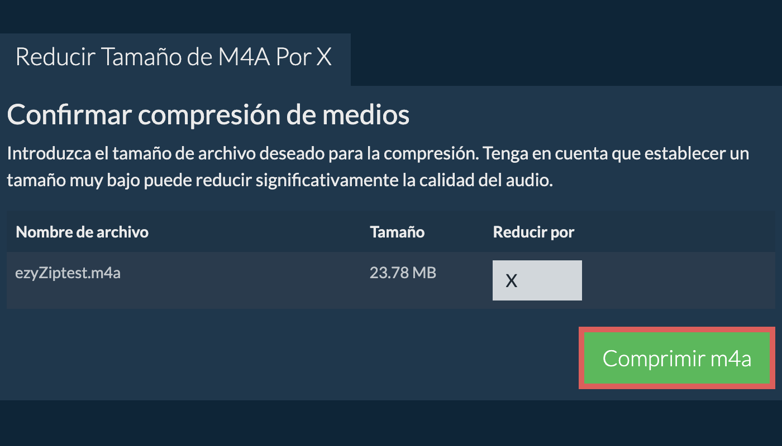The image size is (782, 446).
Task: Click the Nombre de archivo column header
Action: (x=82, y=232)
